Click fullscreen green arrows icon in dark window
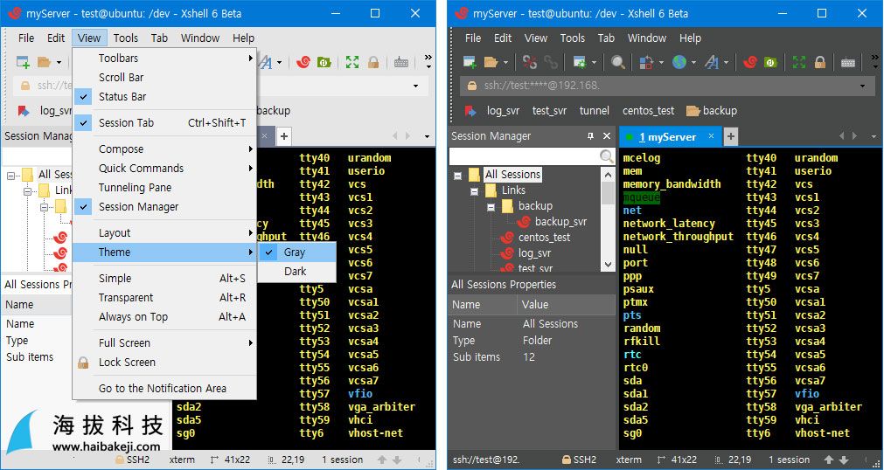 coord(798,62)
